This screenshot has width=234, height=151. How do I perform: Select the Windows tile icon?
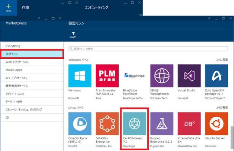point(80,76)
